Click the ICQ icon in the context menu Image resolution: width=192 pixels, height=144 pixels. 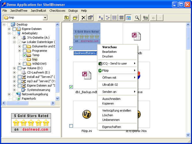[x=100, y=63]
